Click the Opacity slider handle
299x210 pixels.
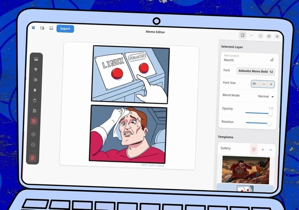[271, 114]
